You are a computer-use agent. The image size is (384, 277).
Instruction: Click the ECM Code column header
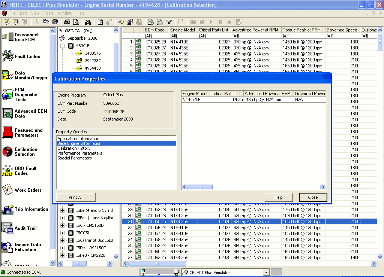[156, 30]
